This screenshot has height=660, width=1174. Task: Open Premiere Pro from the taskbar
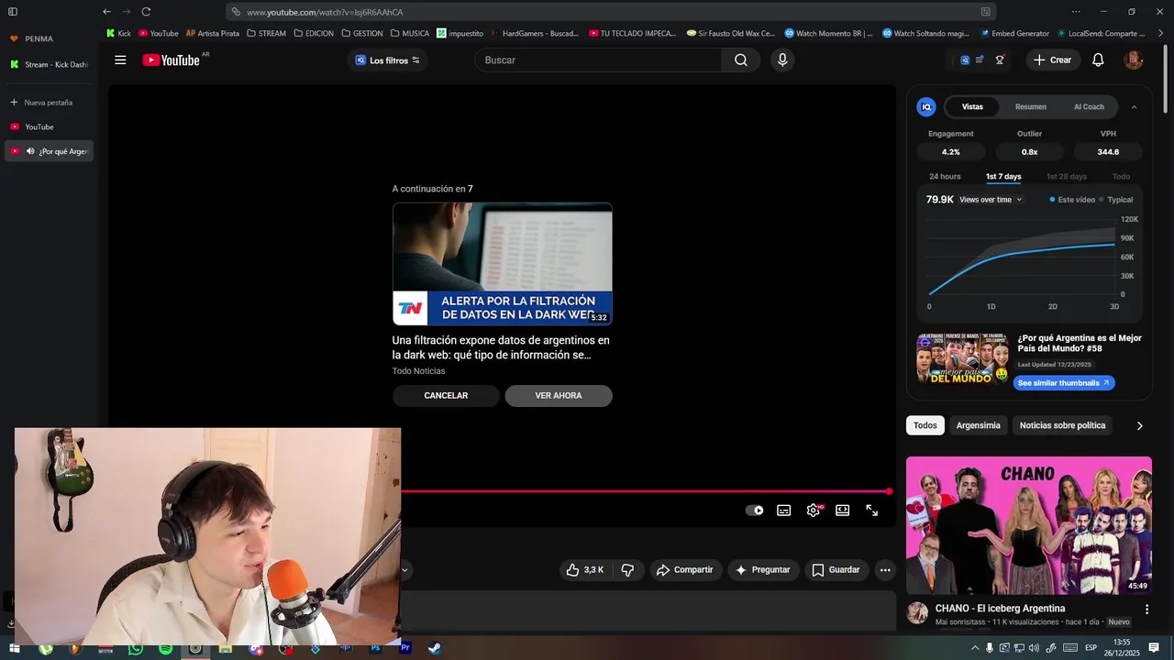(405, 648)
